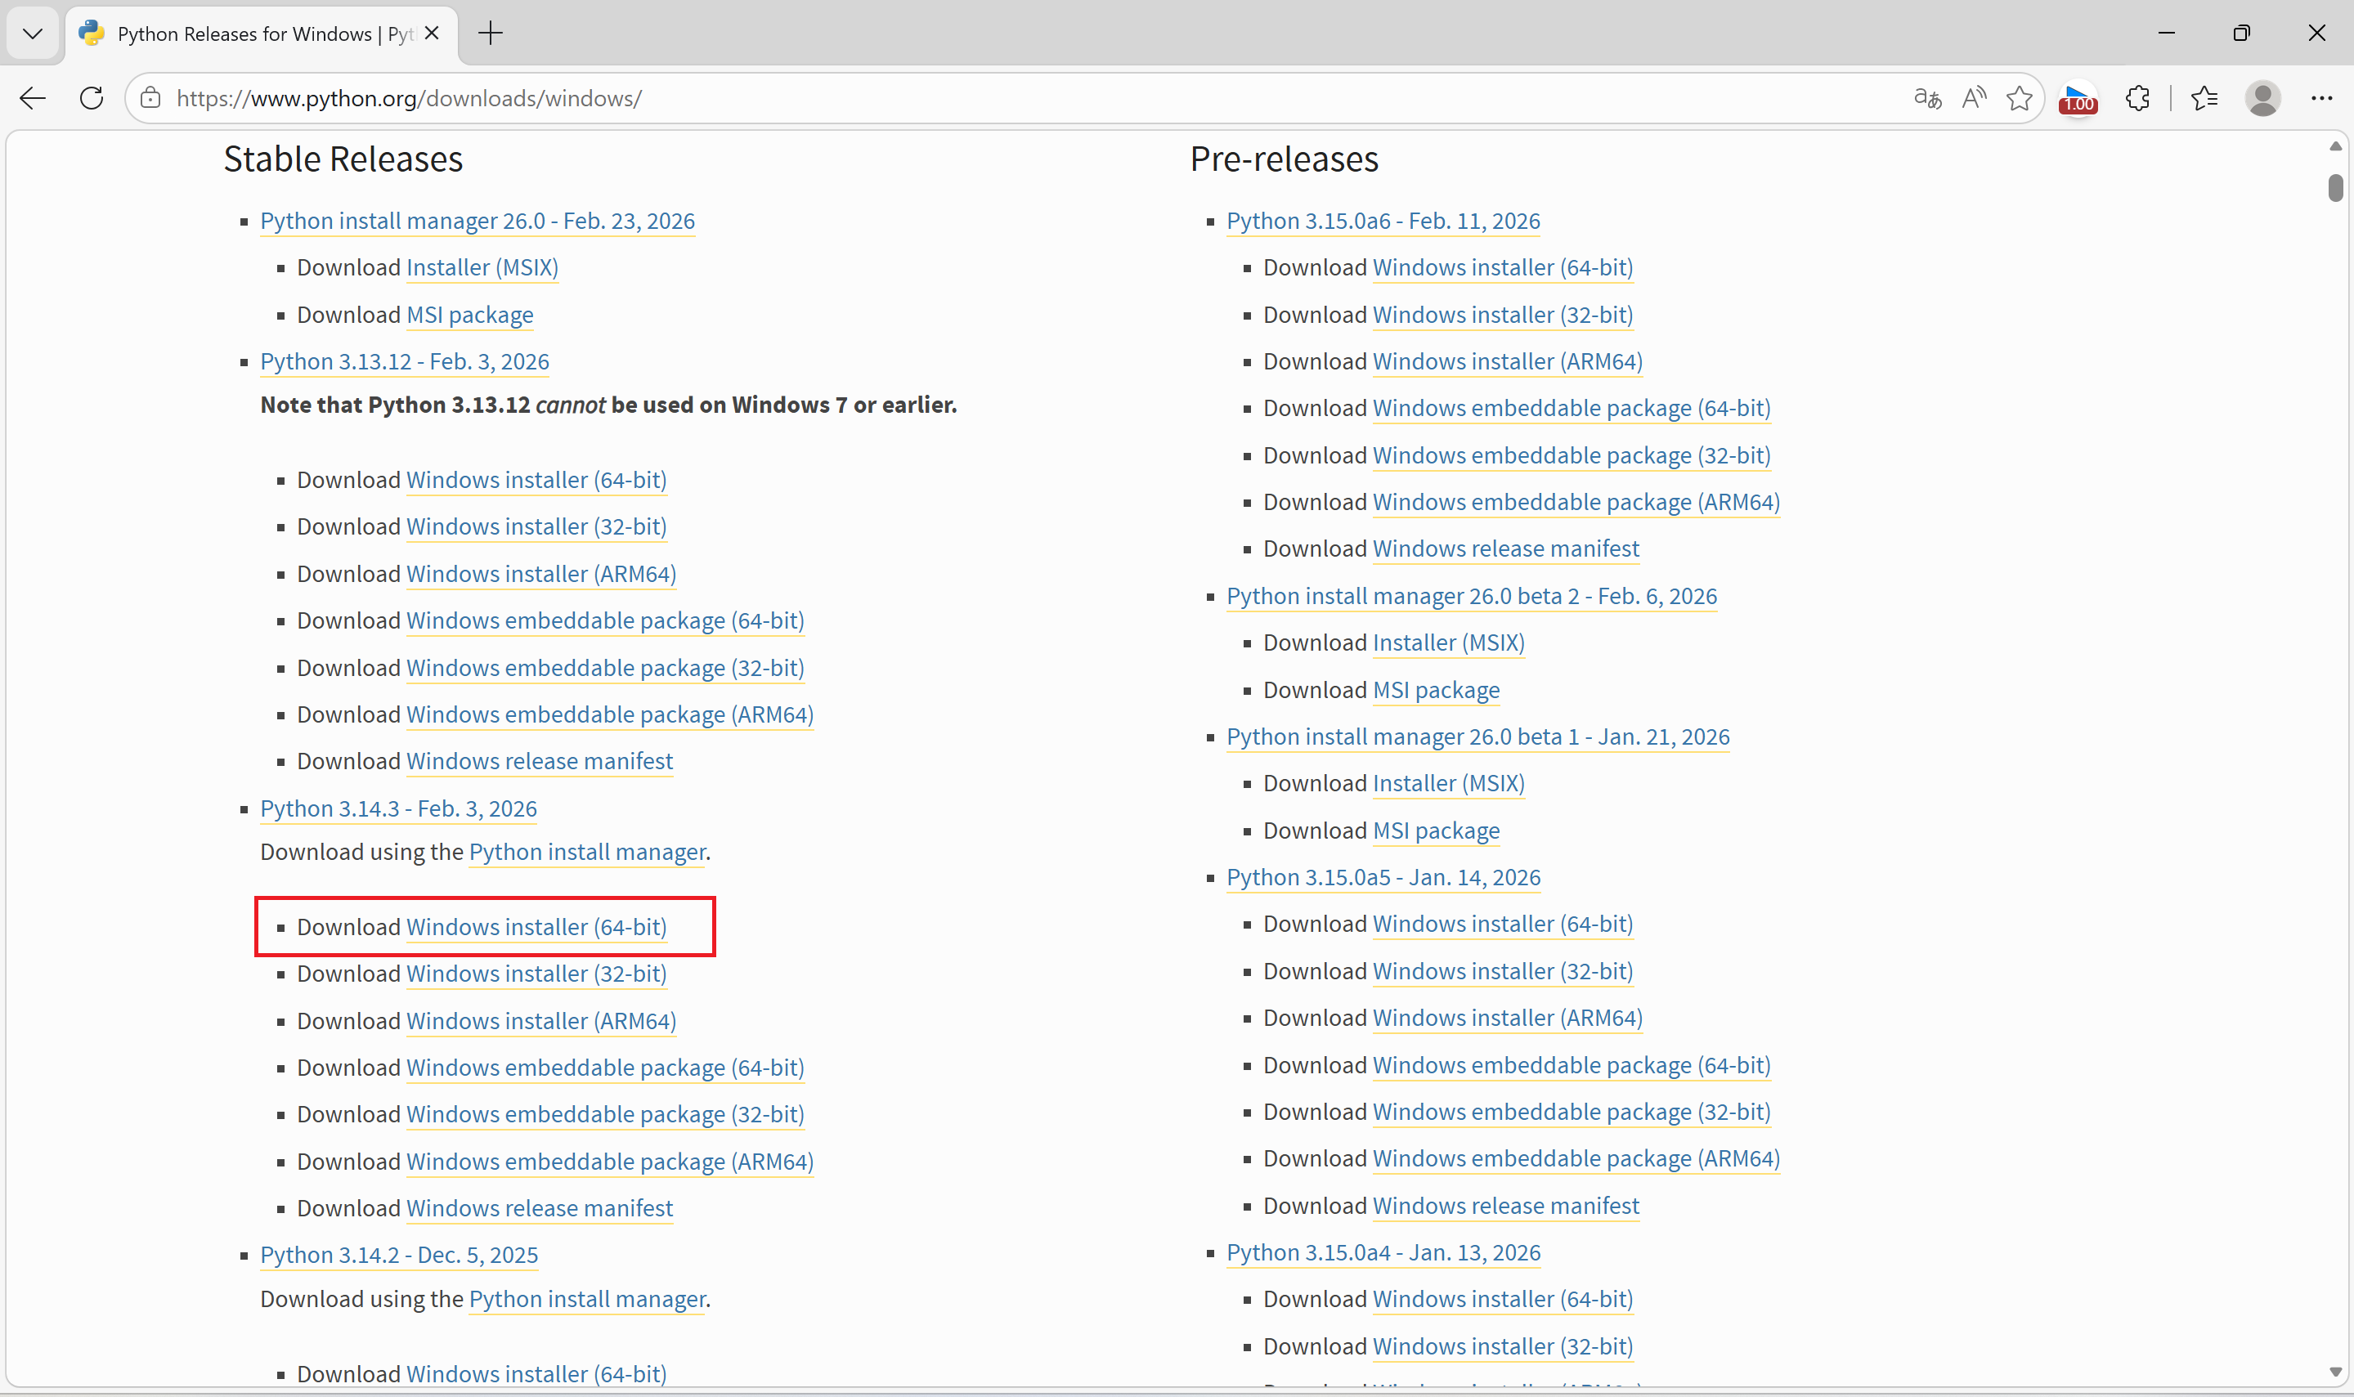Download Python 3.13.12 Windows installer (64-bit)
Image resolution: width=2354 pixels, height=1397 pixels.
point(536,480)
